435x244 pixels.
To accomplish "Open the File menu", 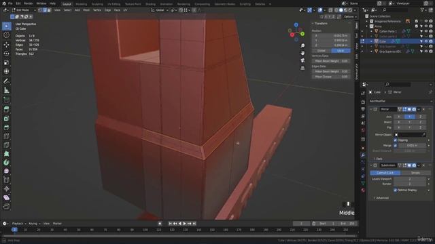I will [10, 3].
